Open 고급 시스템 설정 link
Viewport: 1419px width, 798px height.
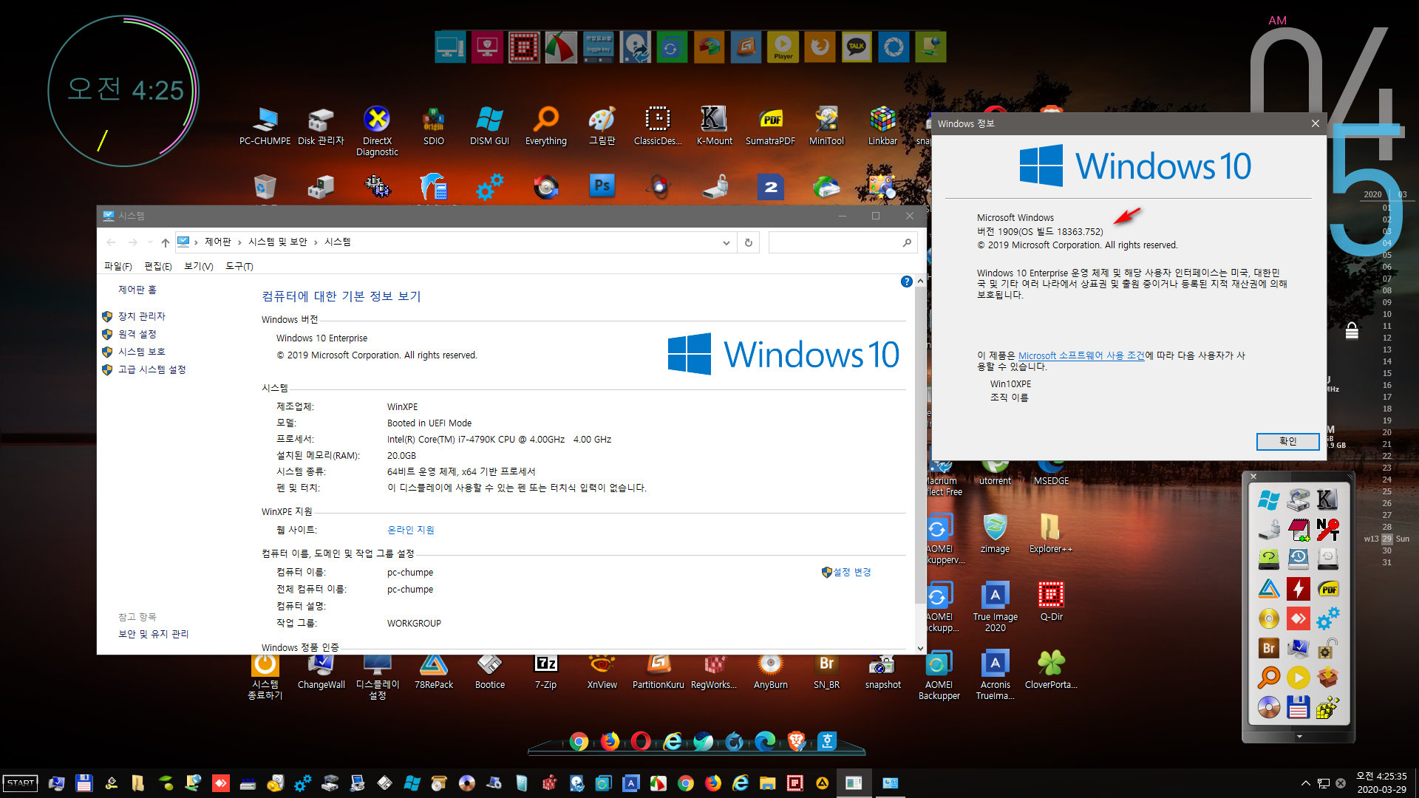(x=152, y=369)
